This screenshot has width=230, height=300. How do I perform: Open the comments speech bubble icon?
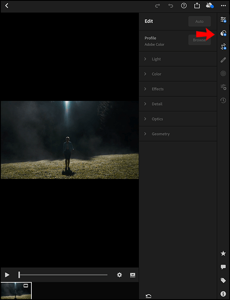[x=223, y=267]
